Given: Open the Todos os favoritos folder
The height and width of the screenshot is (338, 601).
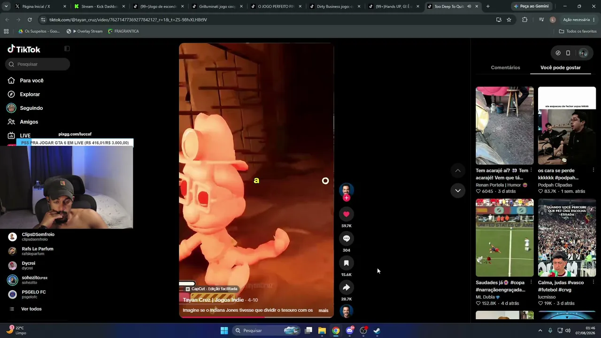Looking at the screenshot, I should point(578,31).
